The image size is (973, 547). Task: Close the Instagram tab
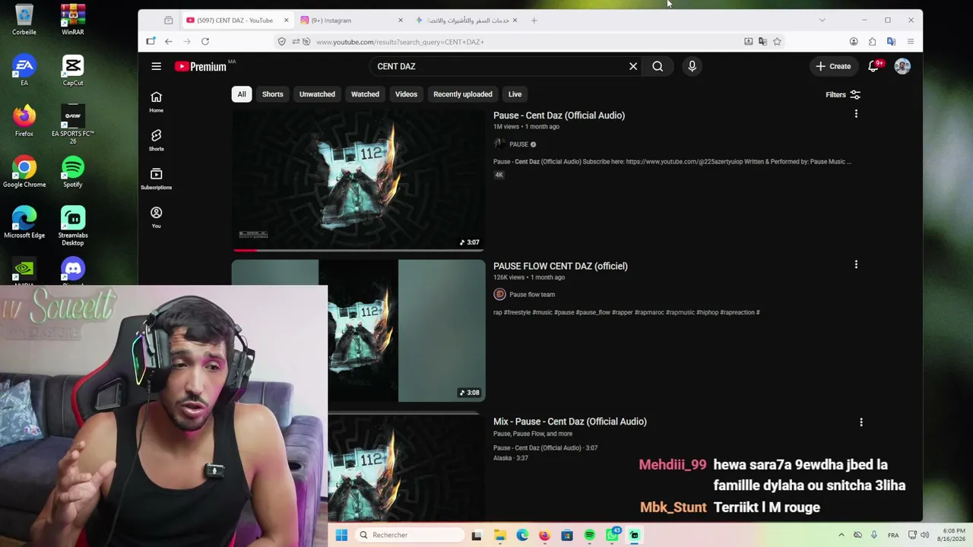point(401,21)
